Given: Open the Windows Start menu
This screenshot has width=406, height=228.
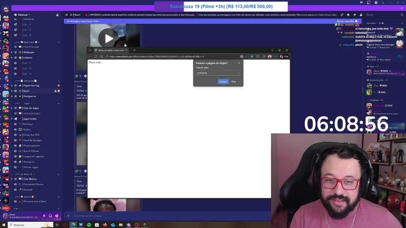Looking at the screenshot, I should tap(4, 225).
